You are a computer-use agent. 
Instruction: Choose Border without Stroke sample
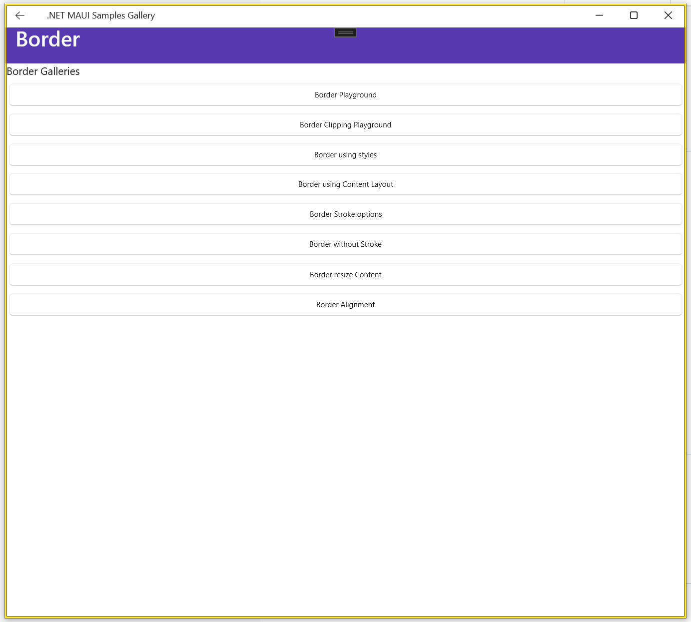click(345, 244)
